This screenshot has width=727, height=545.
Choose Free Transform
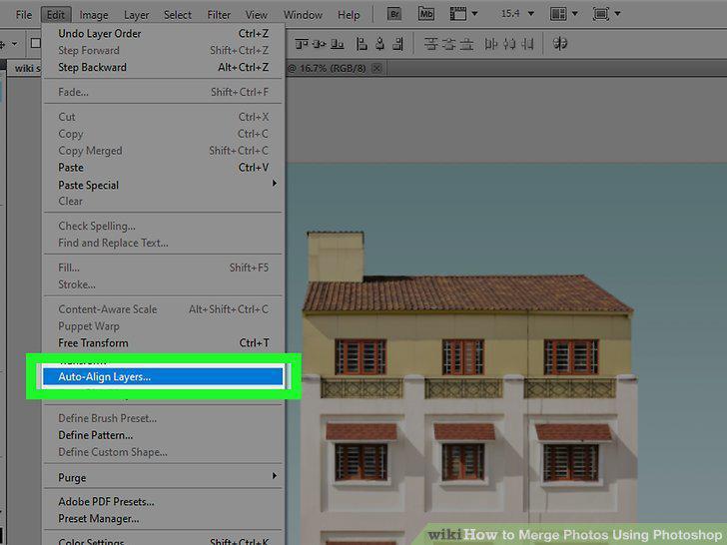(164, 343)
